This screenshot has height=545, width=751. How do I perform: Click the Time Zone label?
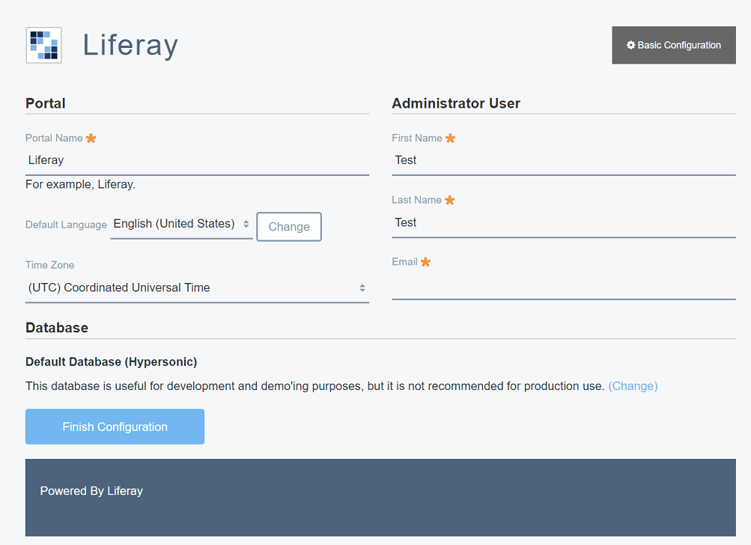click(50, 265)
